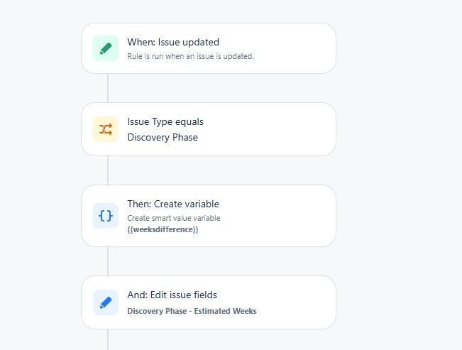Image resolution: width=462 pixels, height=350 pixels.
Task: Click the 'Discovery Phase' condition value
Action: coord(163,137)
